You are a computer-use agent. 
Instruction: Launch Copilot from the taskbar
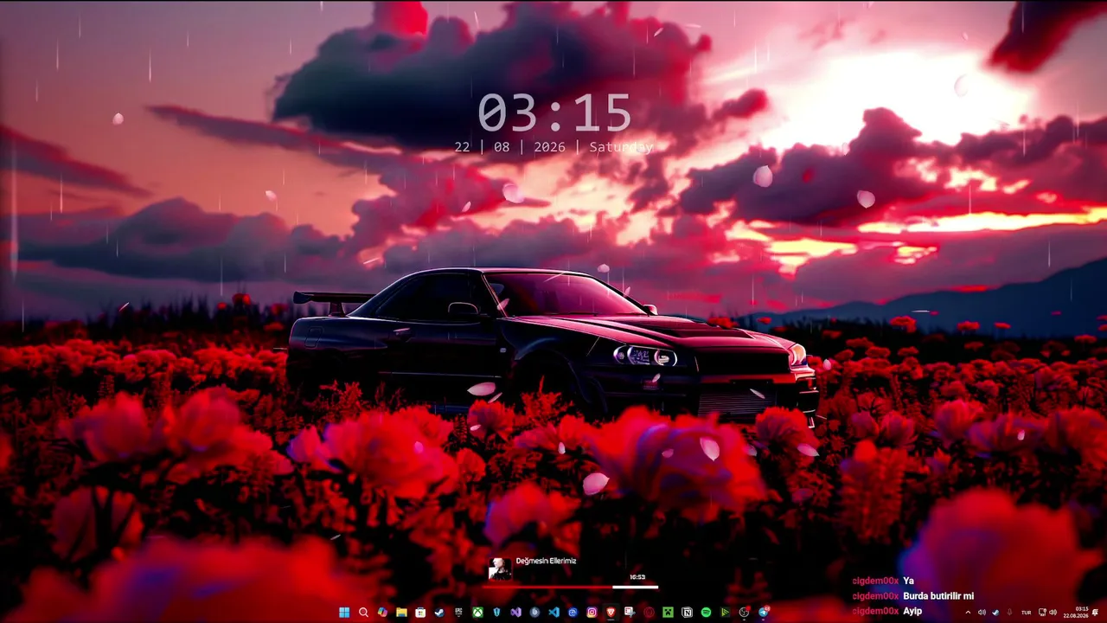pyautogui.click(x=382, y=613)
